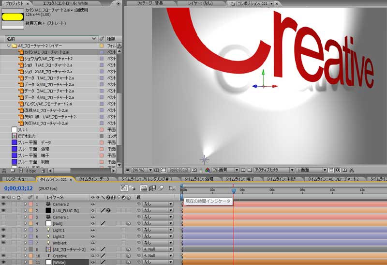Click the timeline icon in viewer footer
Image resolution: width=387 pixels, height=265 pixels.
pos(345,170)
